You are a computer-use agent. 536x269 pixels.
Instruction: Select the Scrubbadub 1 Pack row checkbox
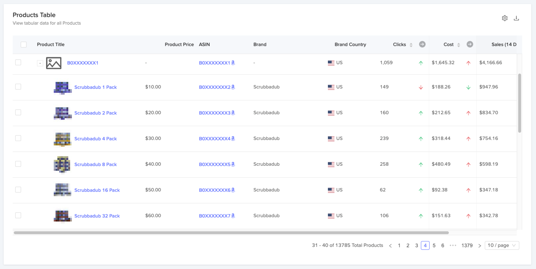[18, 87]
